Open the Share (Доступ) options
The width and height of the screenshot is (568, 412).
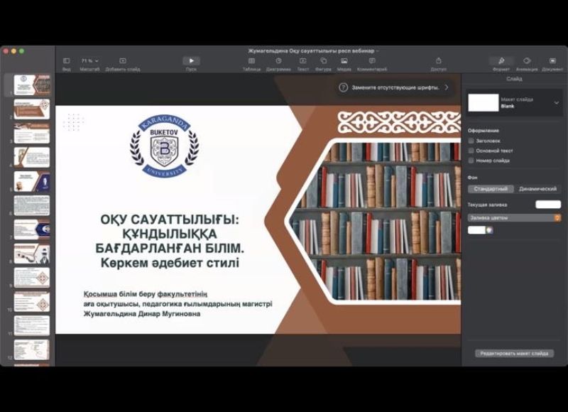438,61
